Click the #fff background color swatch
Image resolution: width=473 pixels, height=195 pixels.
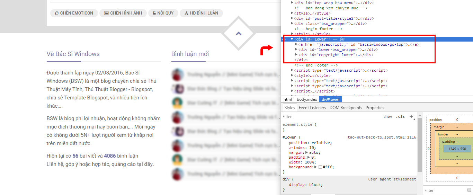320,167
